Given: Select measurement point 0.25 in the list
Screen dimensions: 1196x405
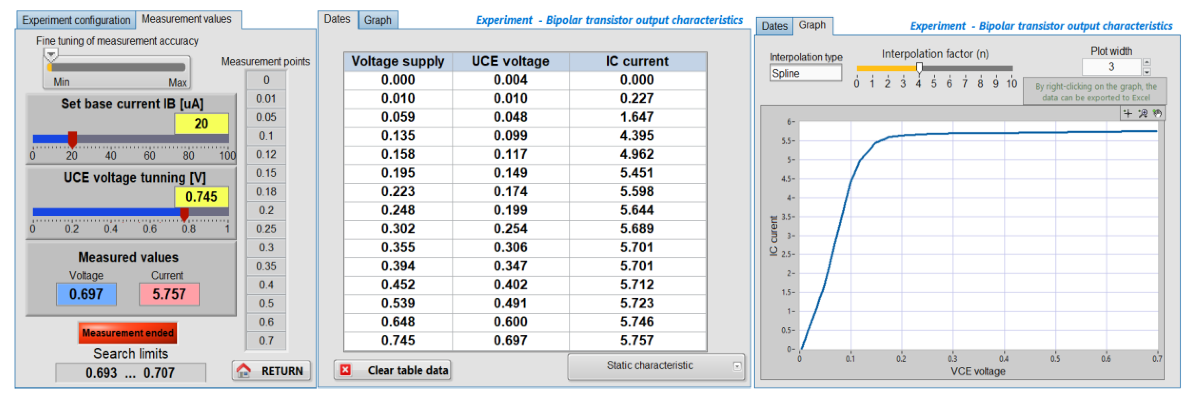Looking at the screenshot, I should [x=265, y=229].
